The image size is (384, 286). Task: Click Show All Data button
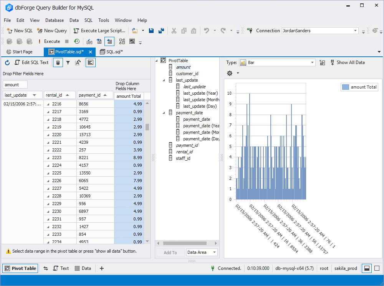(x=348, y=62)
